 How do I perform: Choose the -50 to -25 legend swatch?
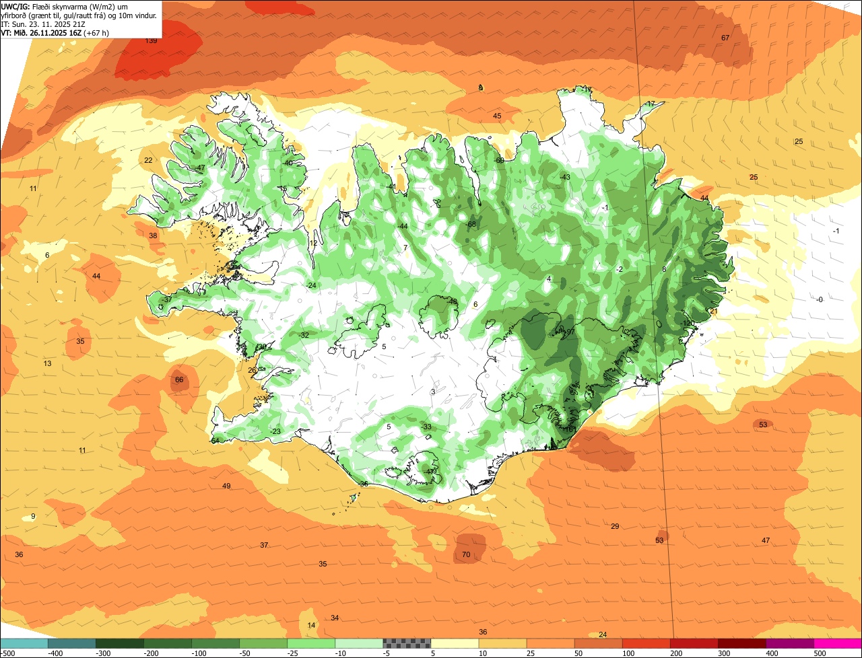pos(263,643)
